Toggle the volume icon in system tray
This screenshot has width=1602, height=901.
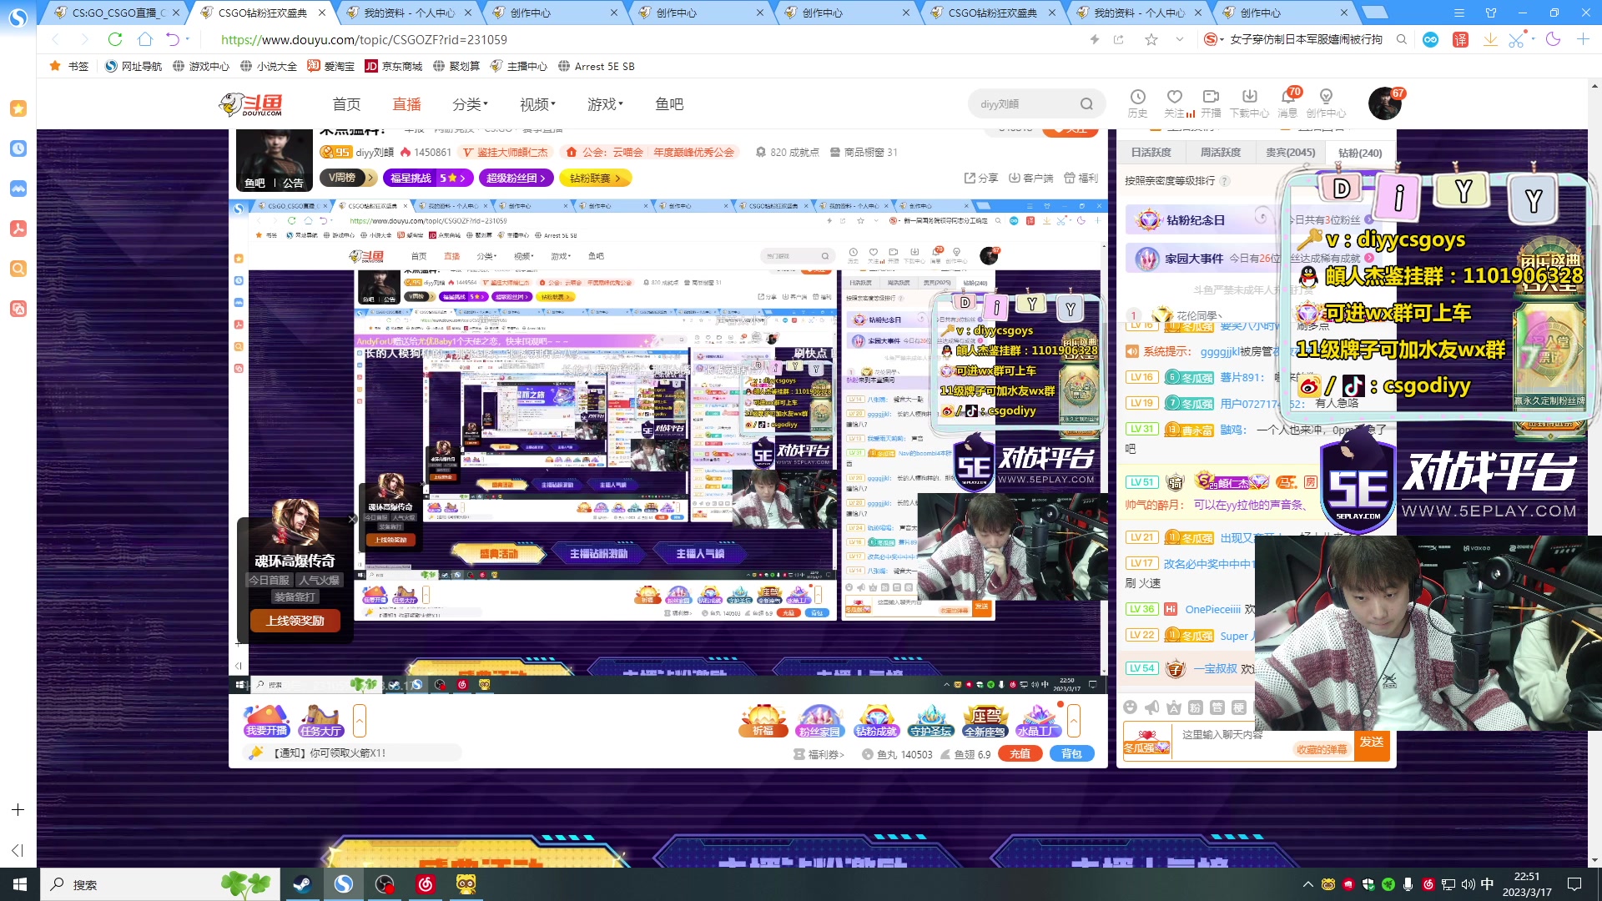[1468, 884]
